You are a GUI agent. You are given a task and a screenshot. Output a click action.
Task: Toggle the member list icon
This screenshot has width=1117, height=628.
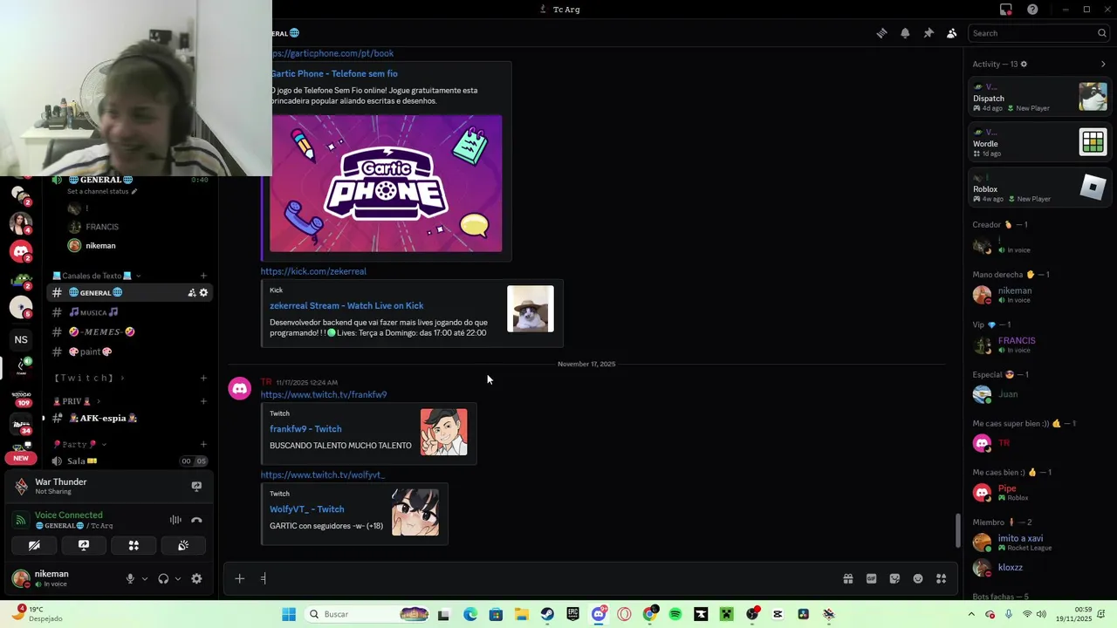click(951, 33)
